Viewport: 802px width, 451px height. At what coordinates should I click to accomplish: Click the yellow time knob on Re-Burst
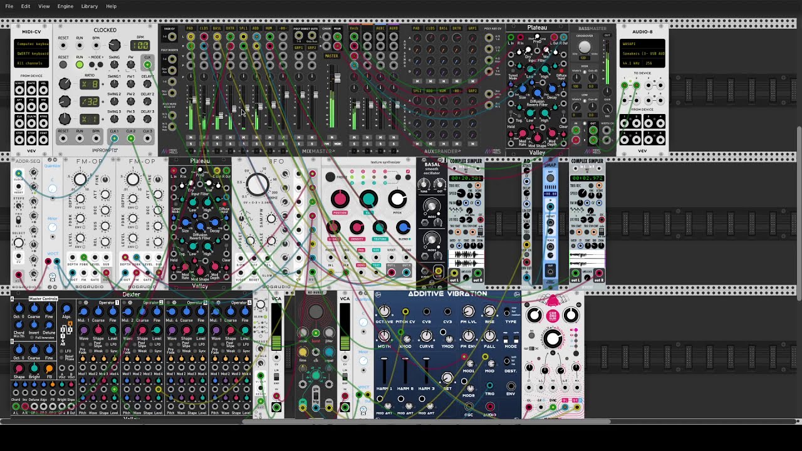tap(303, 351)
